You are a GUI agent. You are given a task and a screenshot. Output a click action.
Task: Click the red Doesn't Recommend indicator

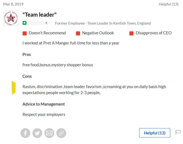25,33
